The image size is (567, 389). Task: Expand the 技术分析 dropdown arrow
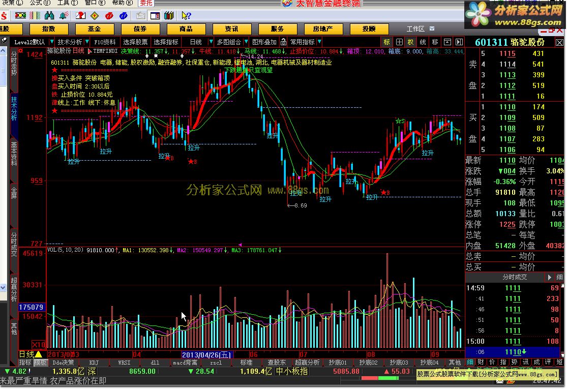click(x=87, y=42)
